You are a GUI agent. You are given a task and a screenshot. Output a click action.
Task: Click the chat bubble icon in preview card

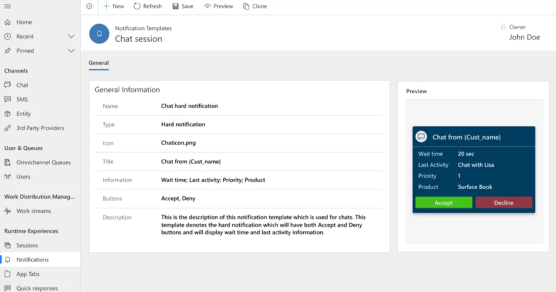(x=421, y=136)
